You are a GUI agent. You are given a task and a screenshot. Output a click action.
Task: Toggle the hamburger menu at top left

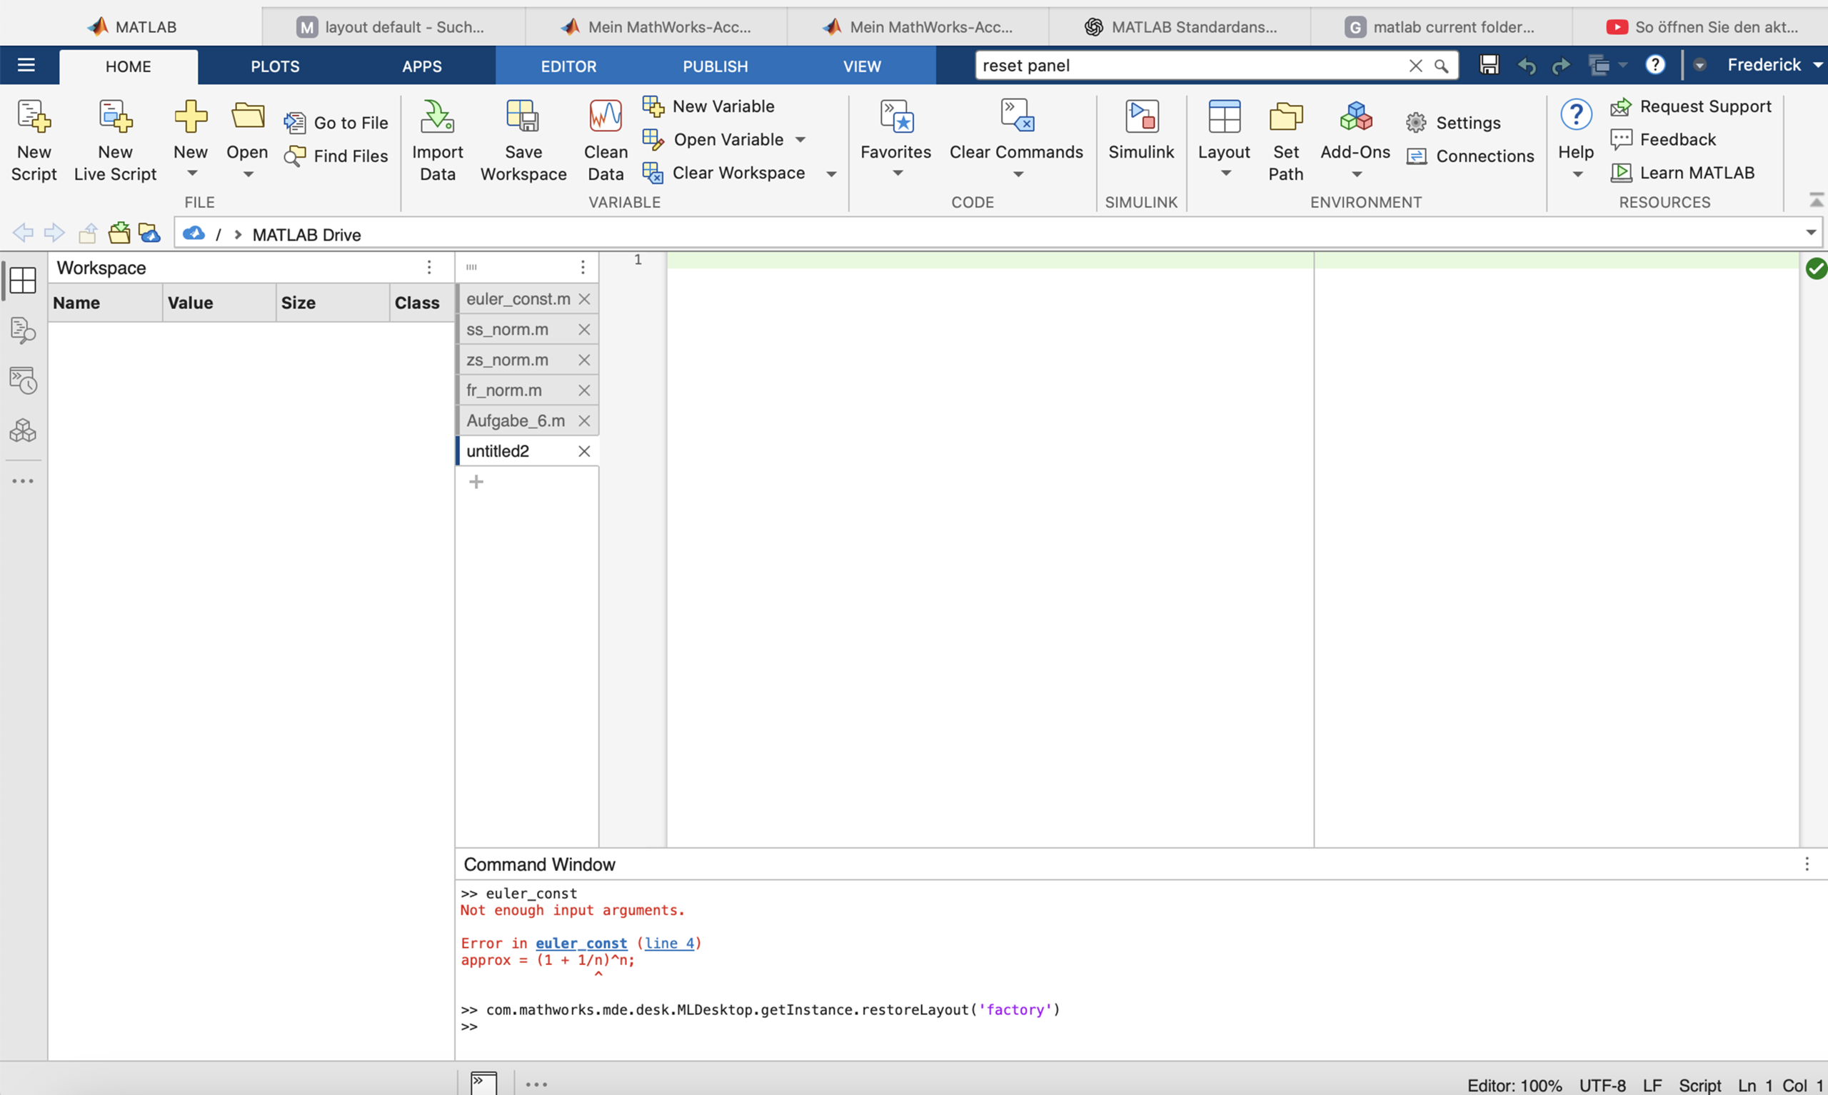[x=26, y=65]
